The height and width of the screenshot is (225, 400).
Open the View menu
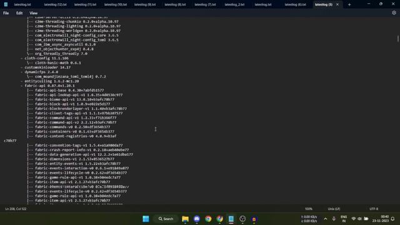click(x=33, y=13)
